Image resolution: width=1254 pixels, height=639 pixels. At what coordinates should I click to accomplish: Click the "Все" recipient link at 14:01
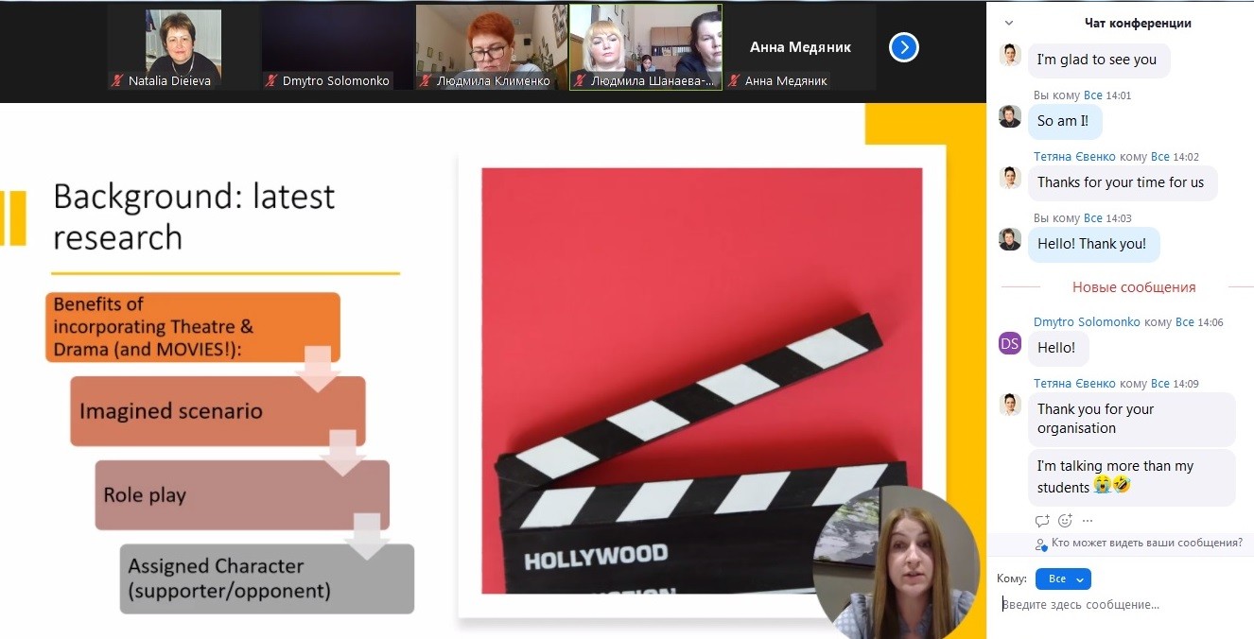[1093, 95]
